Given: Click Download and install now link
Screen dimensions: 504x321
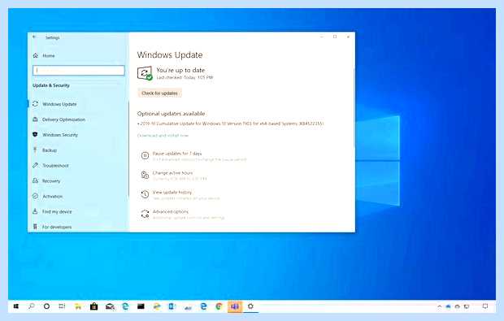Looking at the screenshot, I should point(163,136).
